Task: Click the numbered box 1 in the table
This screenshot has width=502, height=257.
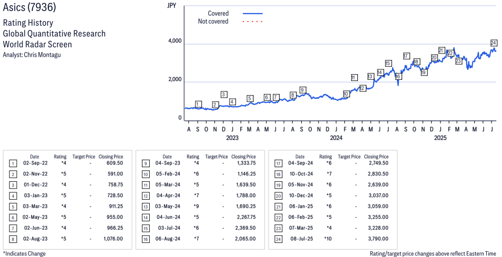Action: point(13,164)
